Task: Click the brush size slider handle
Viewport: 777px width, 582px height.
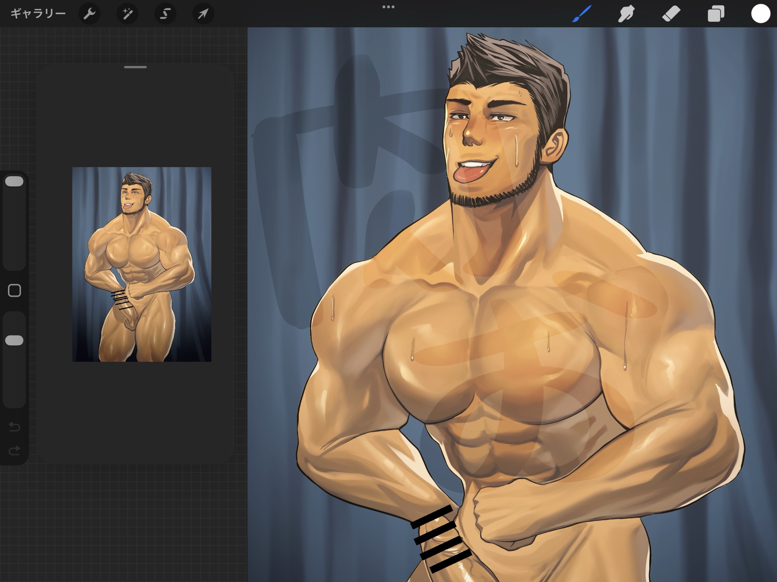Action: pyautogui.click(x=14, y=182)
